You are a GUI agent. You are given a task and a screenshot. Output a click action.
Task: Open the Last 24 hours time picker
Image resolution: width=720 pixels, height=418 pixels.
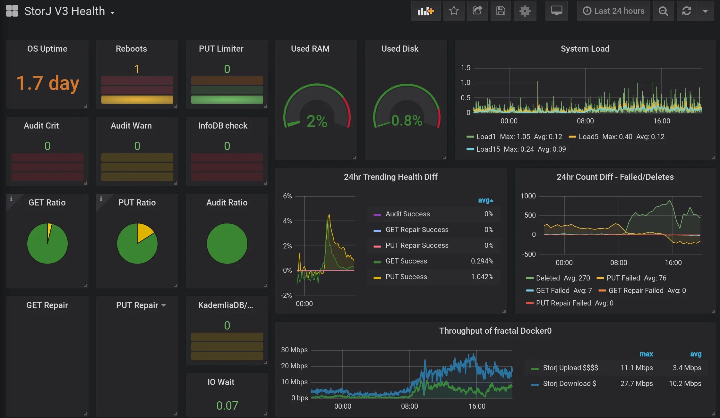[x=613, y=11]
